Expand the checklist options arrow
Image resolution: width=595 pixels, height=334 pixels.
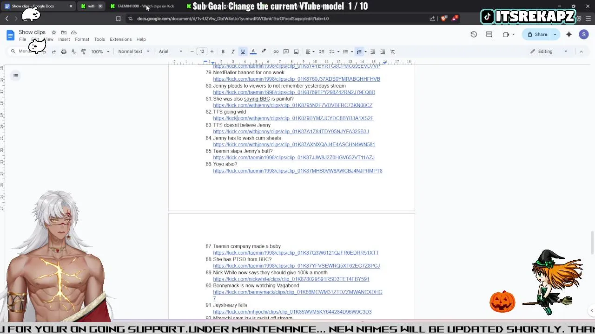coord(338,51)
